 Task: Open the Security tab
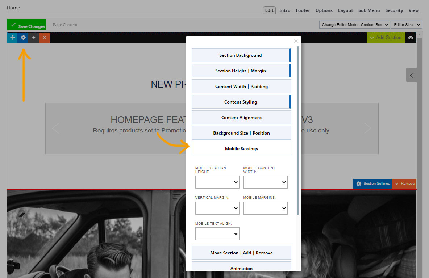(x=394, y=10)
